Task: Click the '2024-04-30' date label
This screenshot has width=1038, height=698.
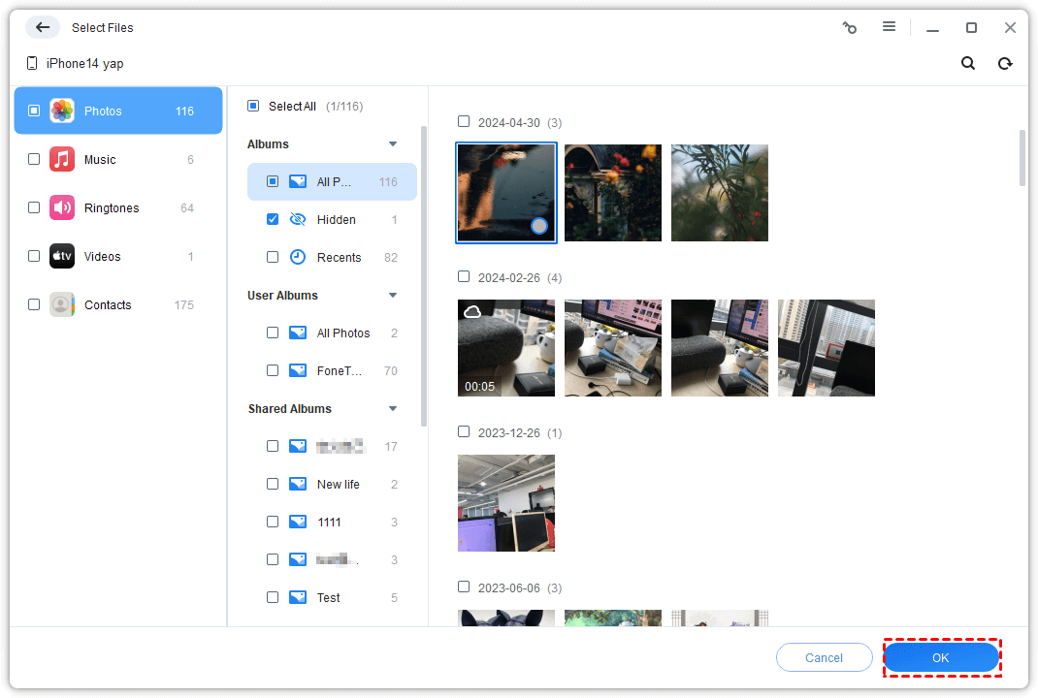Action: [x=509, y=123]
